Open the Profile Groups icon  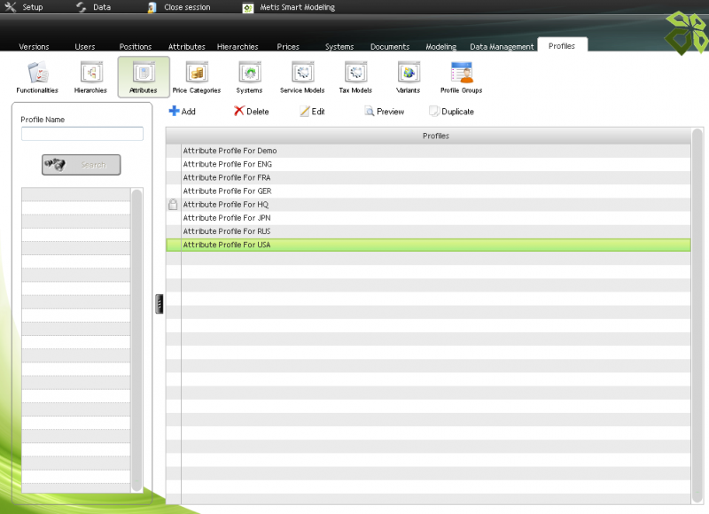[x=461, y=77]
